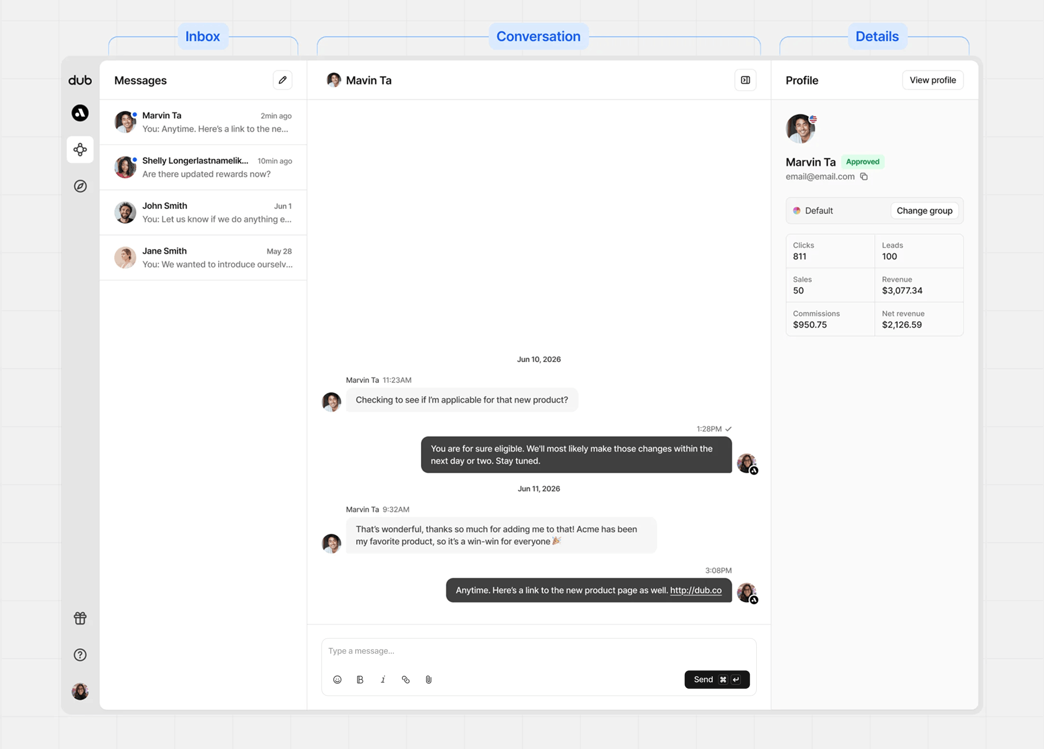This screenshot has height=749, width=1044.
Task: Select the Sales 50 stat cell
Action: coord(830,285)
